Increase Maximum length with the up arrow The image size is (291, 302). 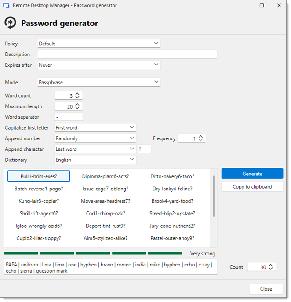click(x=77, y=105)
